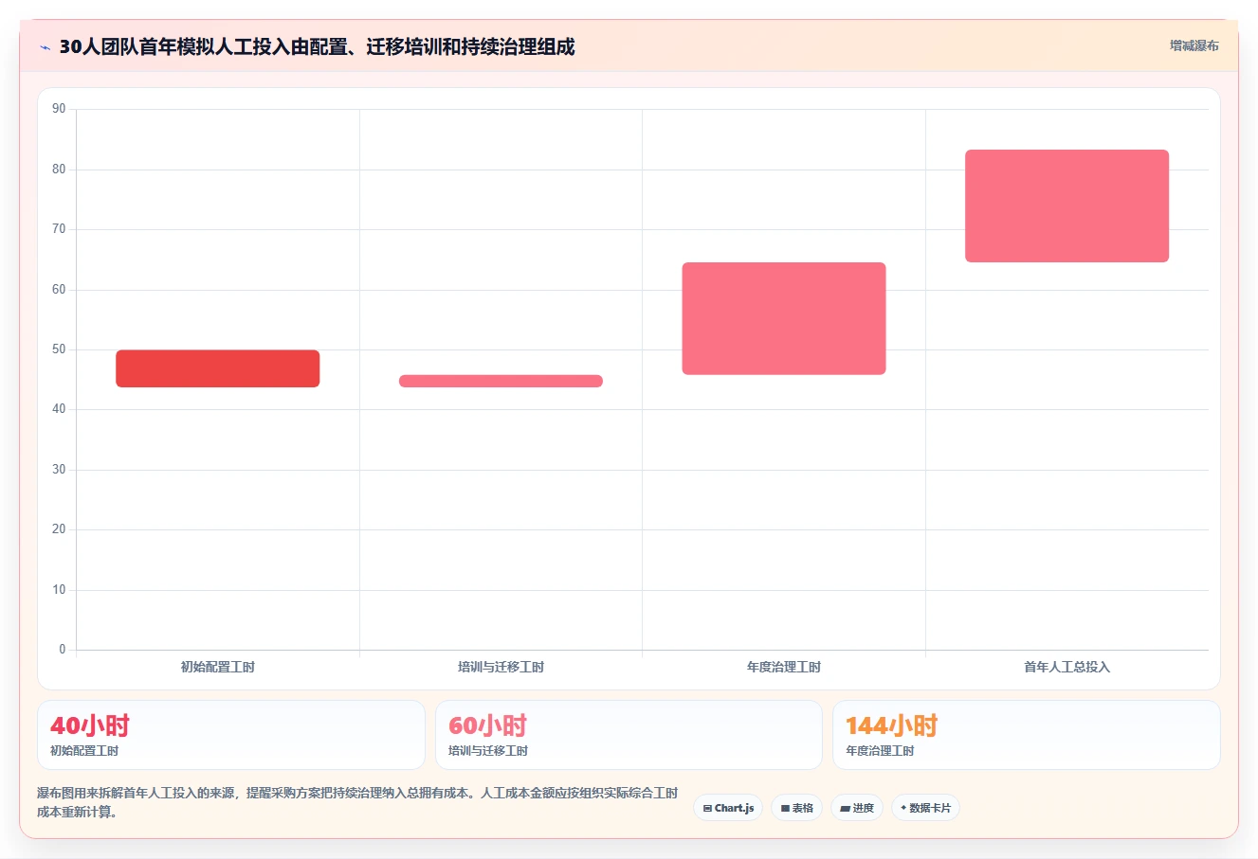This screenshot has height=859, width=1258.
Task: Click the 初始配置工时 red bar in chart
Action: [217, 368]
